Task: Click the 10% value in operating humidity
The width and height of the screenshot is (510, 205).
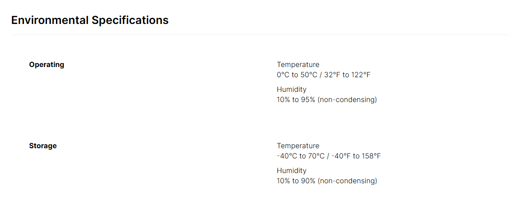Action: (284, 99)
